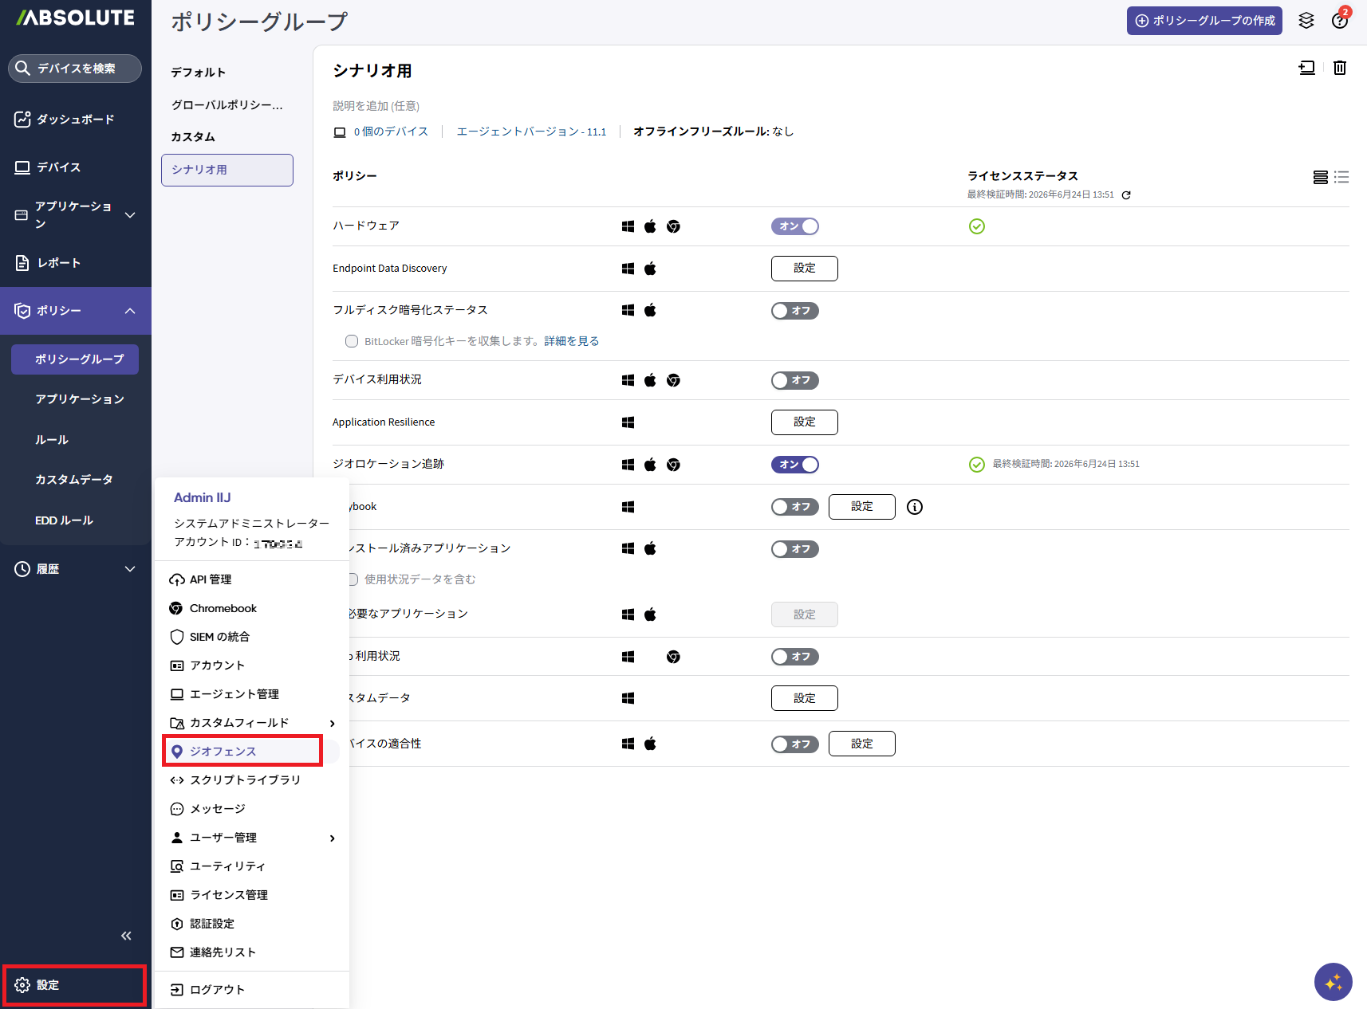Click Chrome icon in geolocation tracking row
This screenshot has height=1009, width=1367.
(x=674, y=465)
